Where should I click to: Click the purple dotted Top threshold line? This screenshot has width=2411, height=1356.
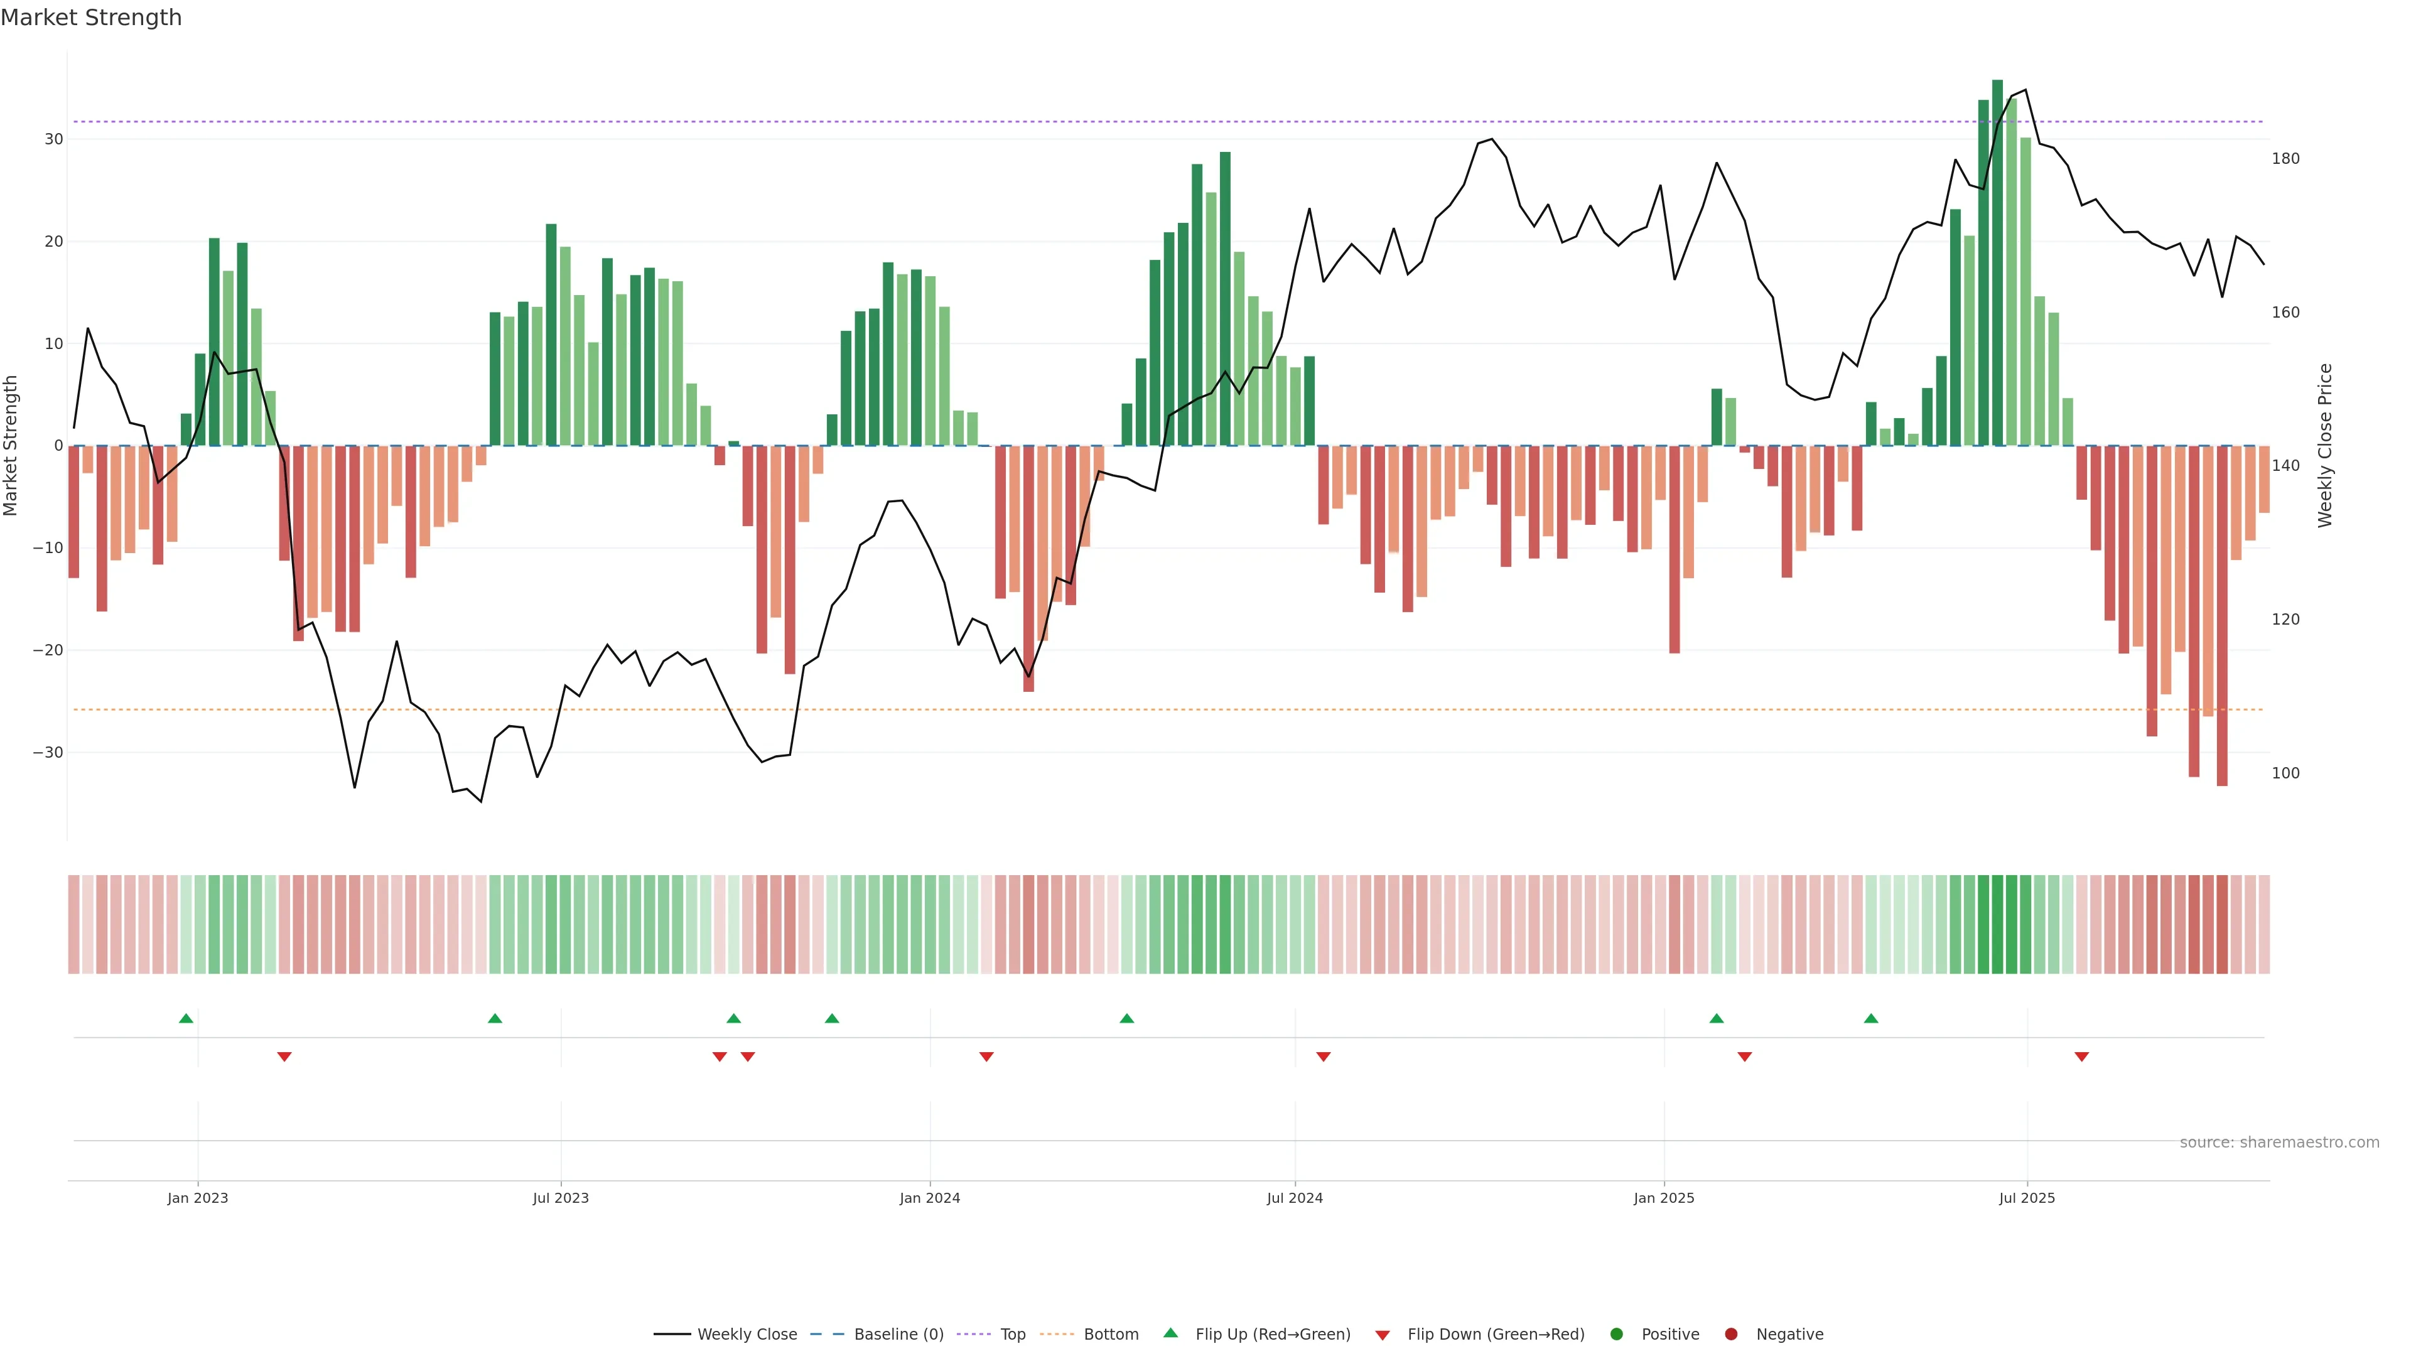point(936,122)
